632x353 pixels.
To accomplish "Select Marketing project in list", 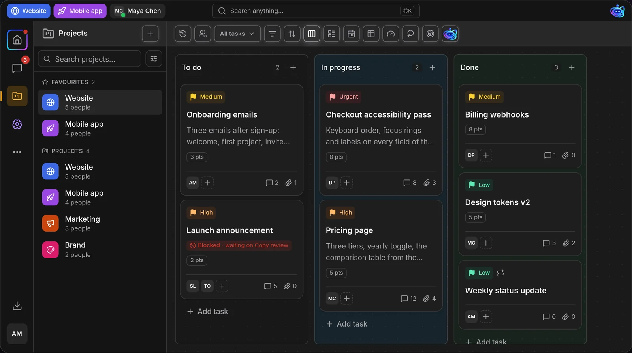I will point(100,223).
